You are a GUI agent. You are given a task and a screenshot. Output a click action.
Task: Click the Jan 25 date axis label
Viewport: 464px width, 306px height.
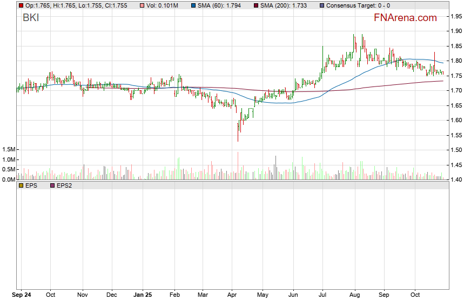[143, 295]
